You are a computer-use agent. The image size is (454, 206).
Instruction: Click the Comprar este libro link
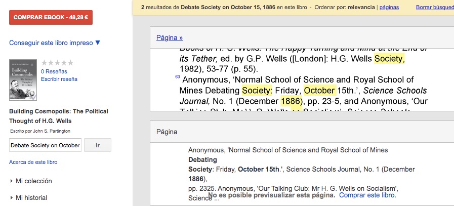367,195
